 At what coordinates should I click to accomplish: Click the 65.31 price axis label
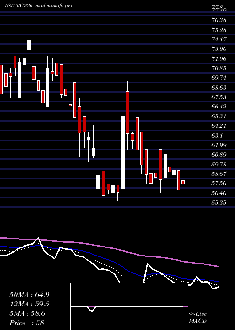[x=219, y=116]
